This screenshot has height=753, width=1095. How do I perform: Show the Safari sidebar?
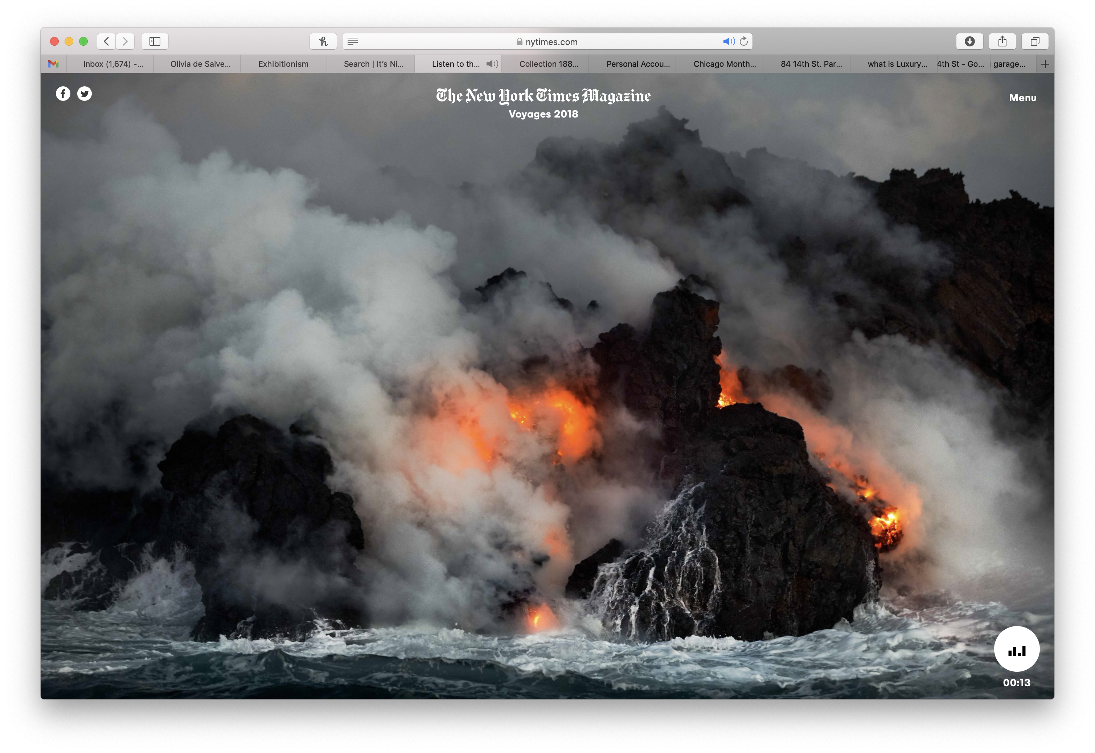155,41
